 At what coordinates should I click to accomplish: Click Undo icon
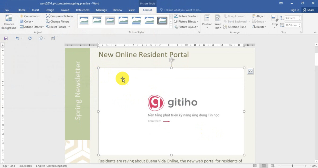click(17, 38)
